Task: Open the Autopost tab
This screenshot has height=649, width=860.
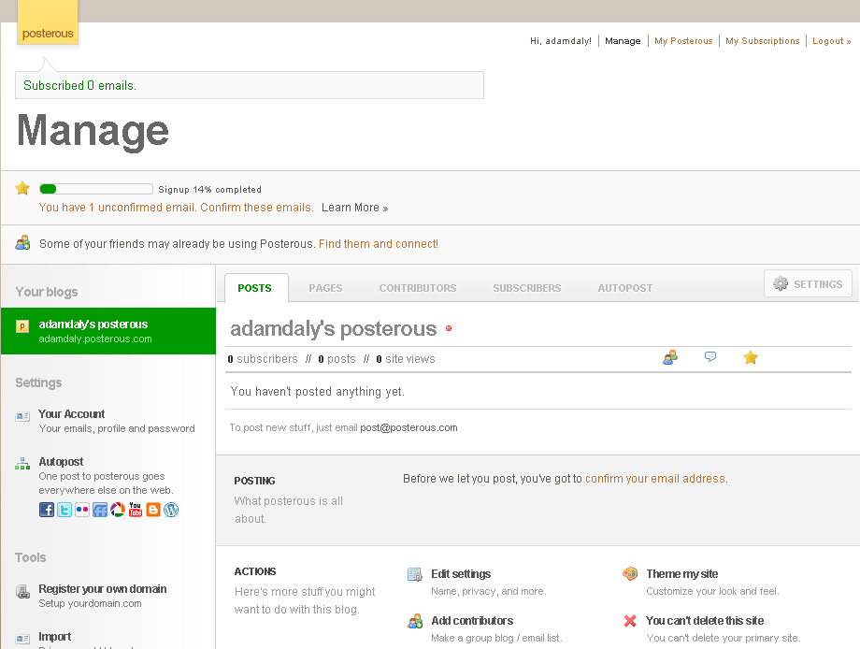Action: tap(624, 288)
